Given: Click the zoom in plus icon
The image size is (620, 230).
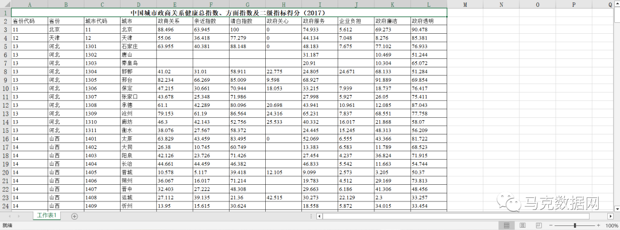Looking at the screenshot, I should 598,225.
